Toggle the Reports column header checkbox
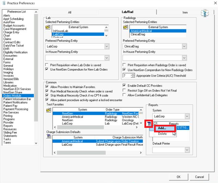The width and height of the screenshot is (218, 183). coord(155,123)
